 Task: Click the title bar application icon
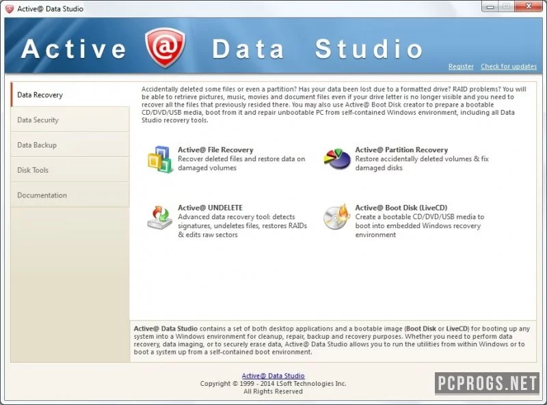click(x=10, y=9)
